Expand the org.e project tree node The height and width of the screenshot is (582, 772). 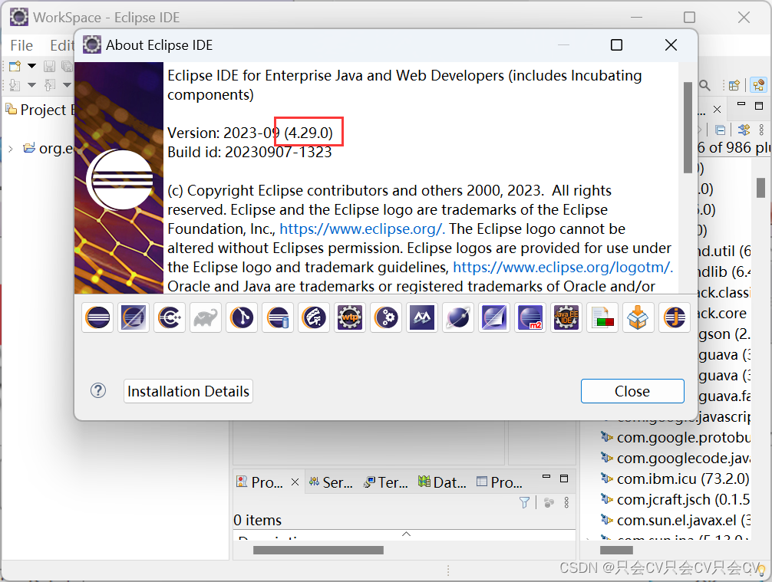click(x=11, y=149)
